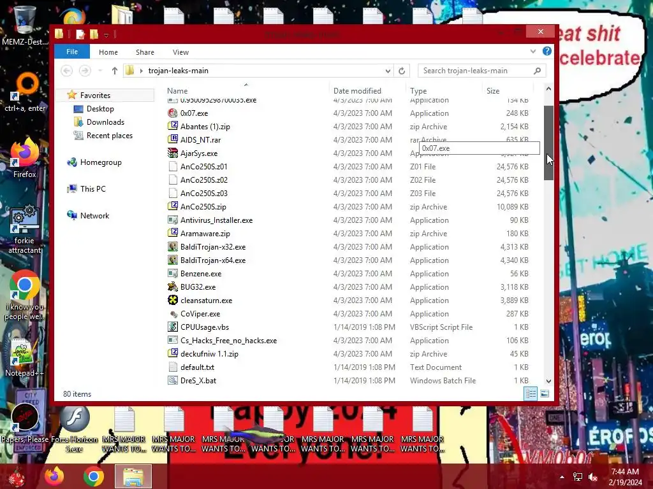The width and height of the screenshot is (653, 489).
Task: Show hidden system tray icons
Action: coord(562,477)
